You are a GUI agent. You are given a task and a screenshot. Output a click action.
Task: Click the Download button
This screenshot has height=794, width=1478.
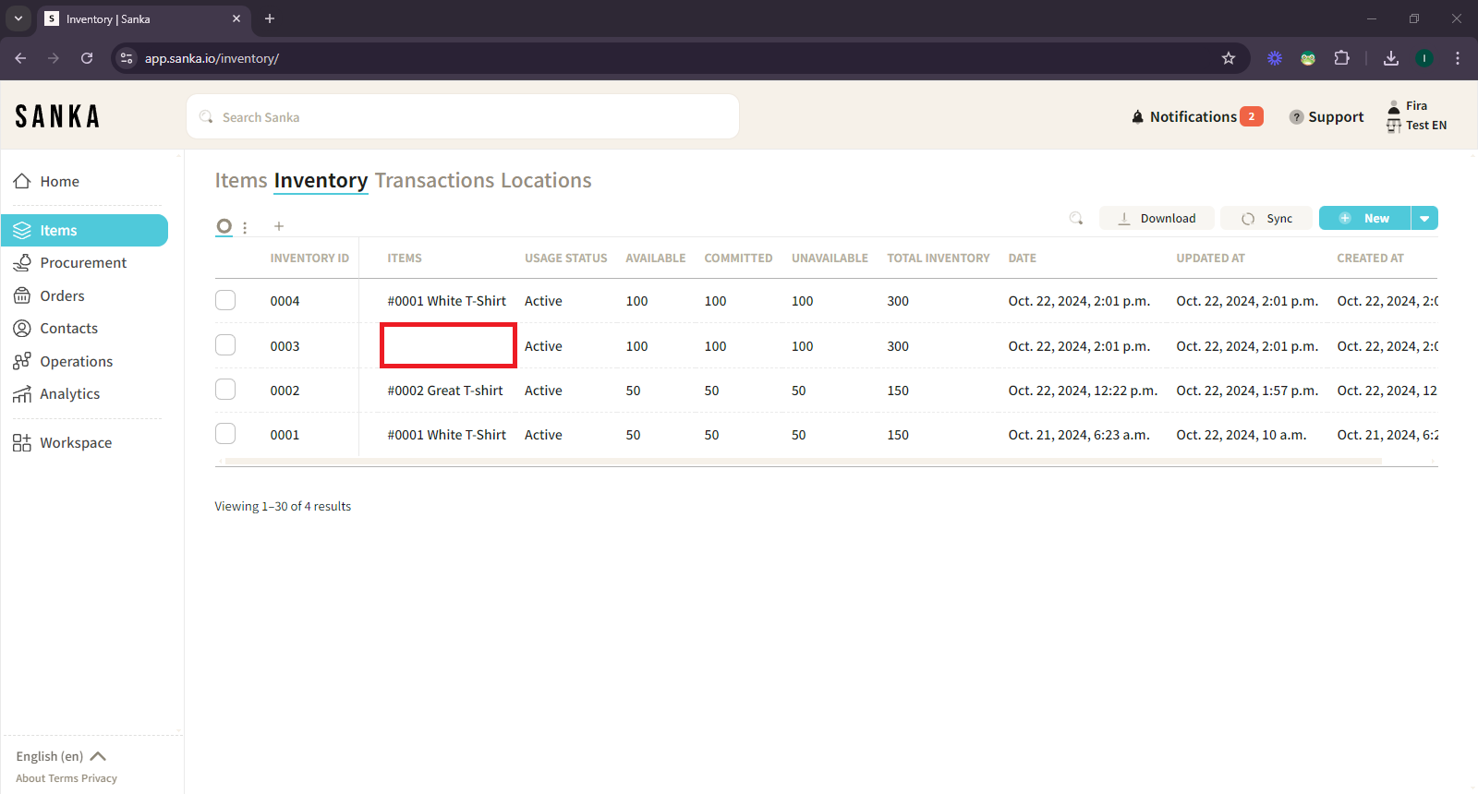tap(1157, 219)
